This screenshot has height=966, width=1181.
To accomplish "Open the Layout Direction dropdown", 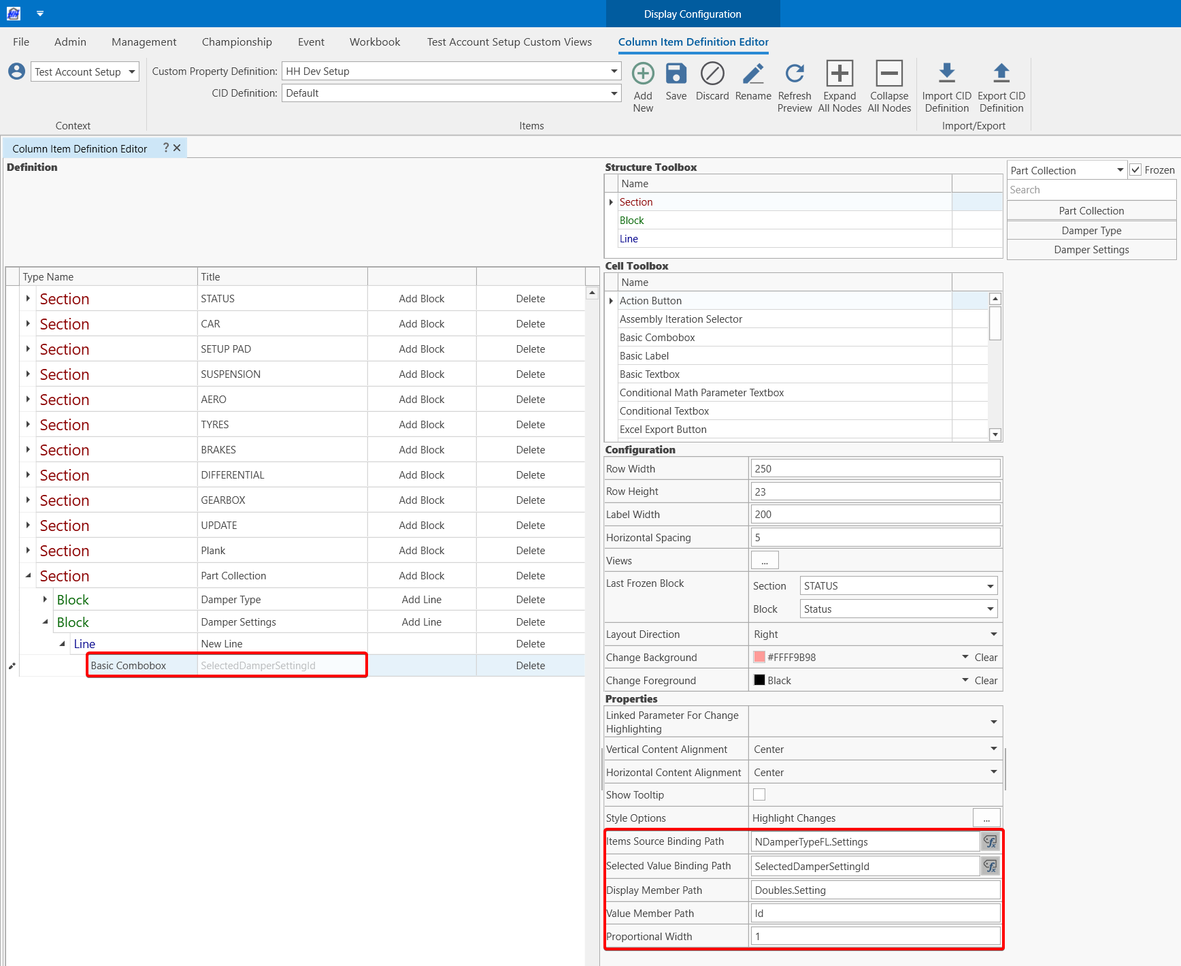I will point(993,634).
